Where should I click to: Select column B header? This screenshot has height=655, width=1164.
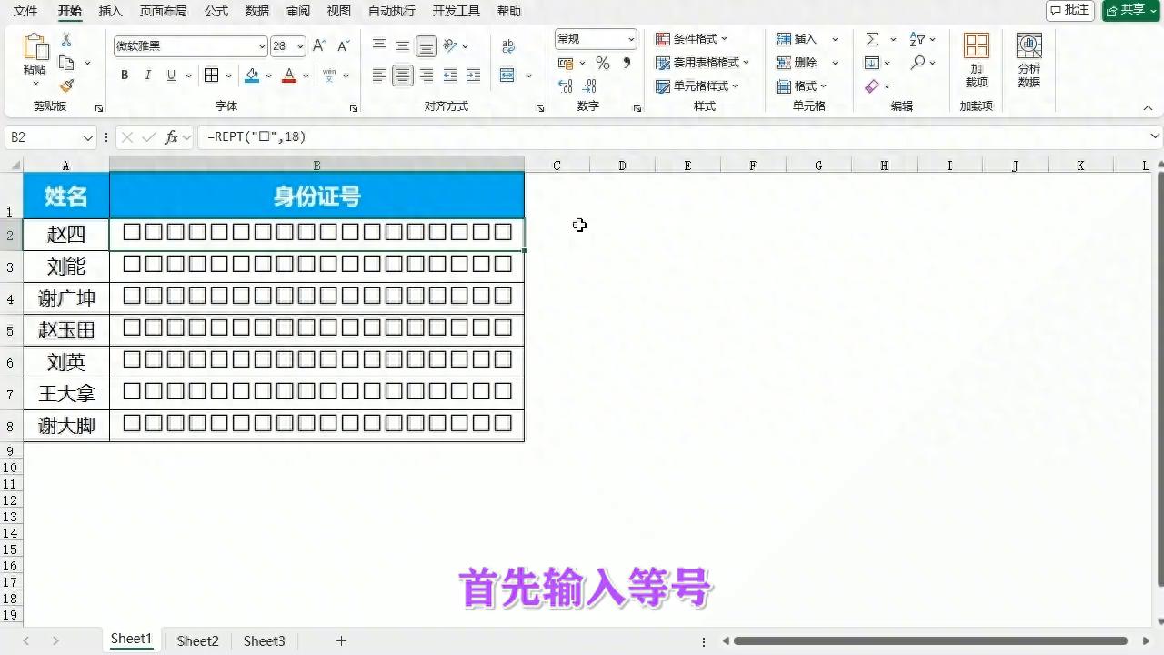tap(316, 166)
